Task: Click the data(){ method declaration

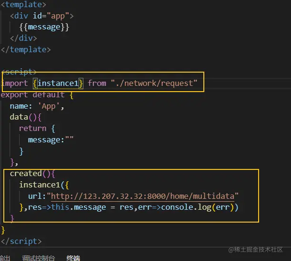Action: 26,117
